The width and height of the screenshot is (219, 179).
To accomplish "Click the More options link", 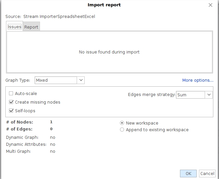I will (198, 80).
